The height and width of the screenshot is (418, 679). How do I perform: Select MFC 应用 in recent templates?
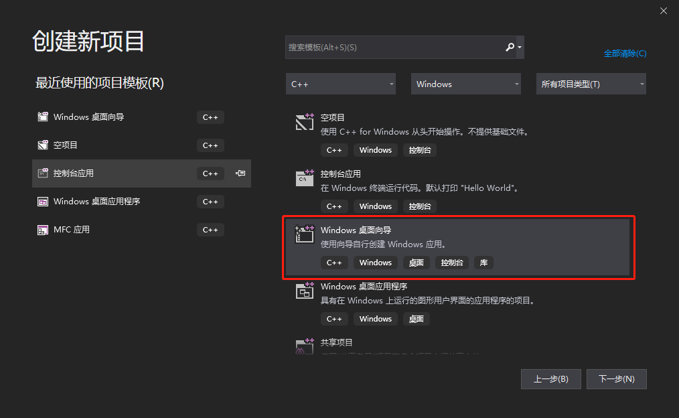click(x=141, y=230)
